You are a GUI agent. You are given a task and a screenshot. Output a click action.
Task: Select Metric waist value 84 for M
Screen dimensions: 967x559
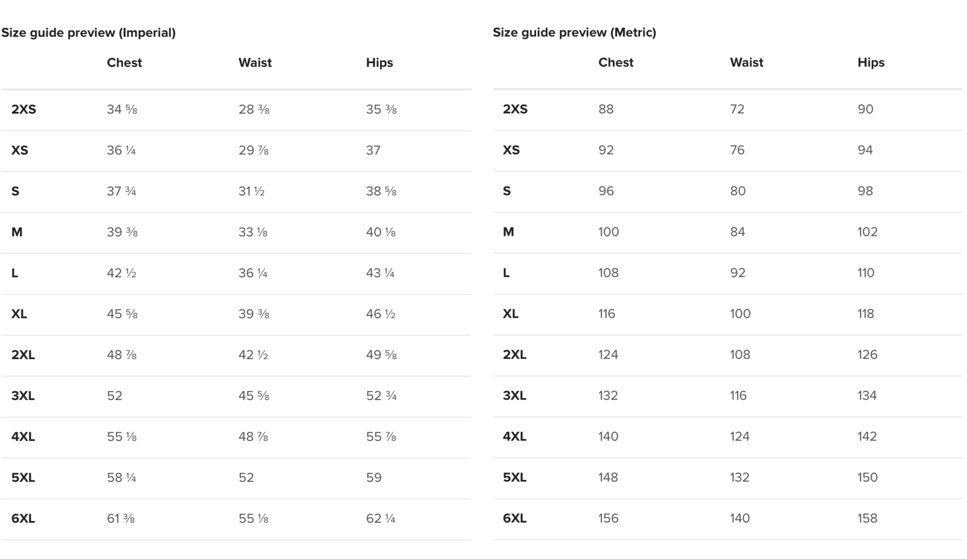(x=737, y=232)
